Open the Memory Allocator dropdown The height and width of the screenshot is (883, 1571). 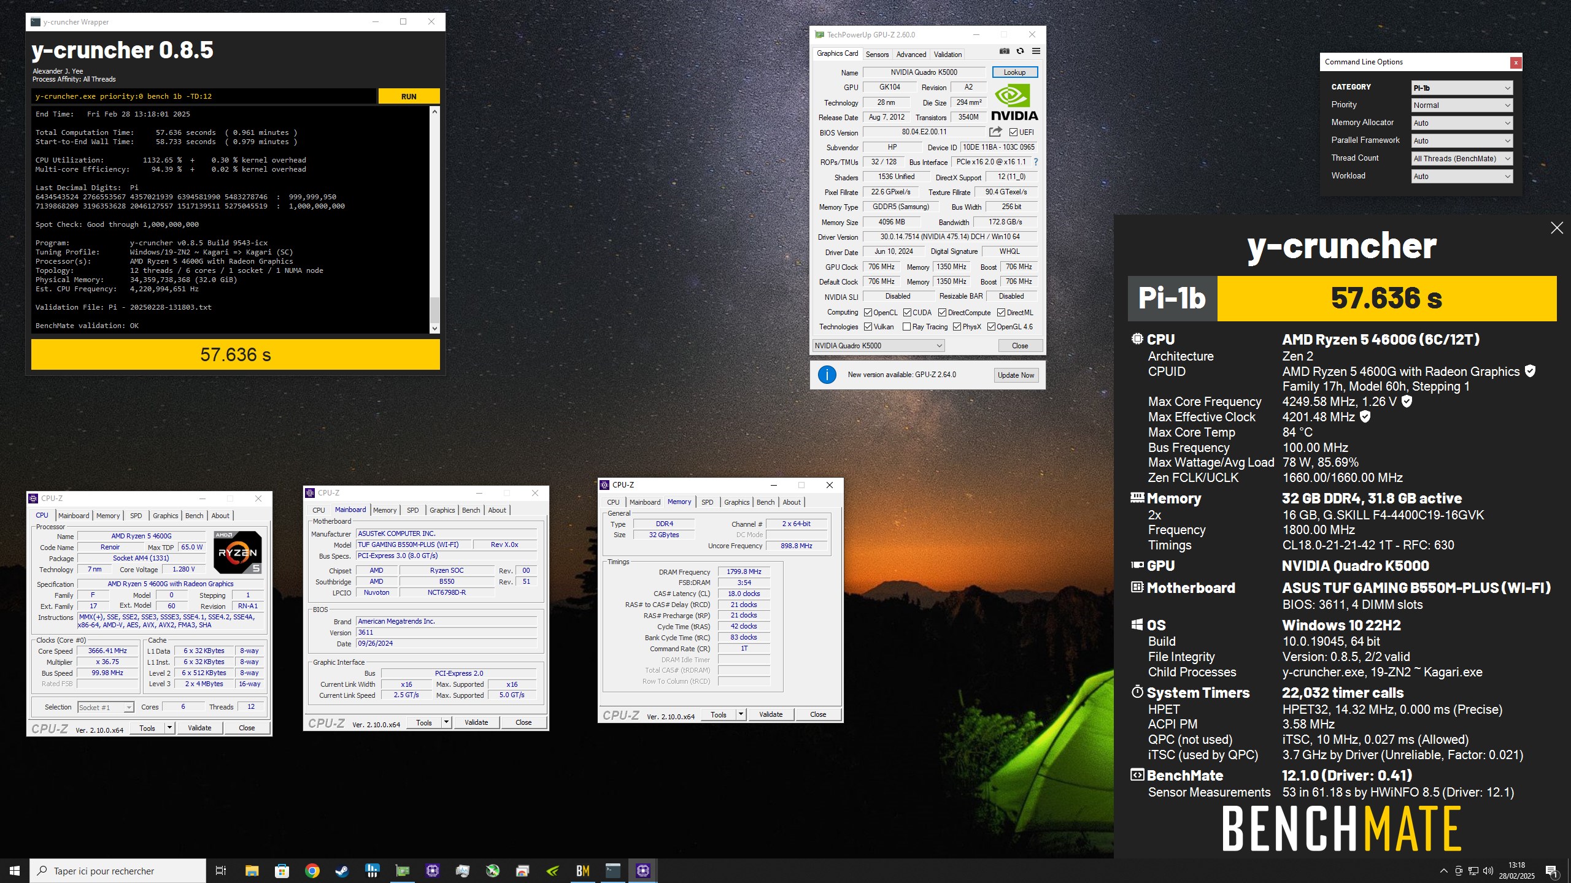(x=1462, y=123)
